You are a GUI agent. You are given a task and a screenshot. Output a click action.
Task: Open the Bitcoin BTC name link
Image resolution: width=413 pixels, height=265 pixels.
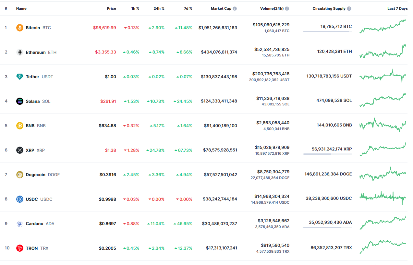point(38,28)
